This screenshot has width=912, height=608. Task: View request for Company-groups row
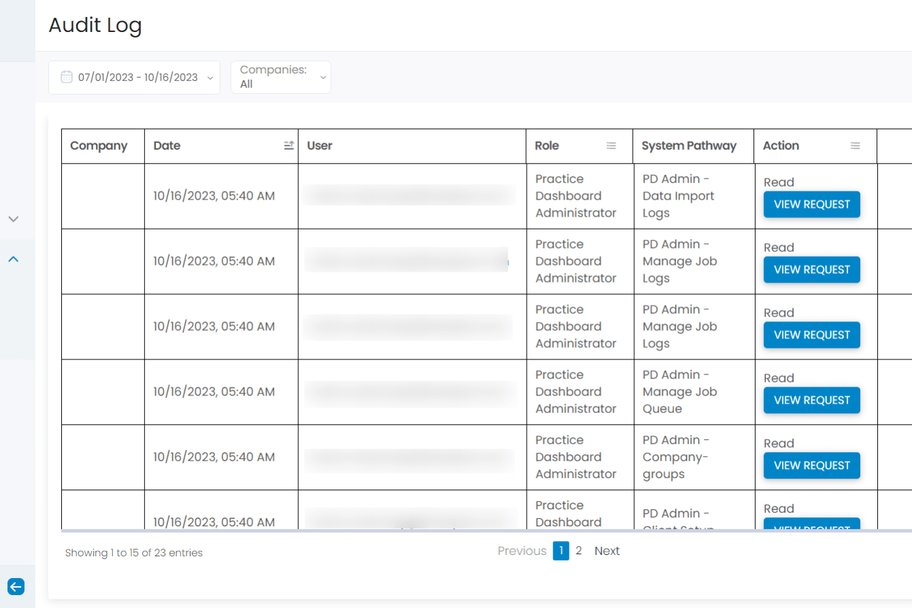812,466
